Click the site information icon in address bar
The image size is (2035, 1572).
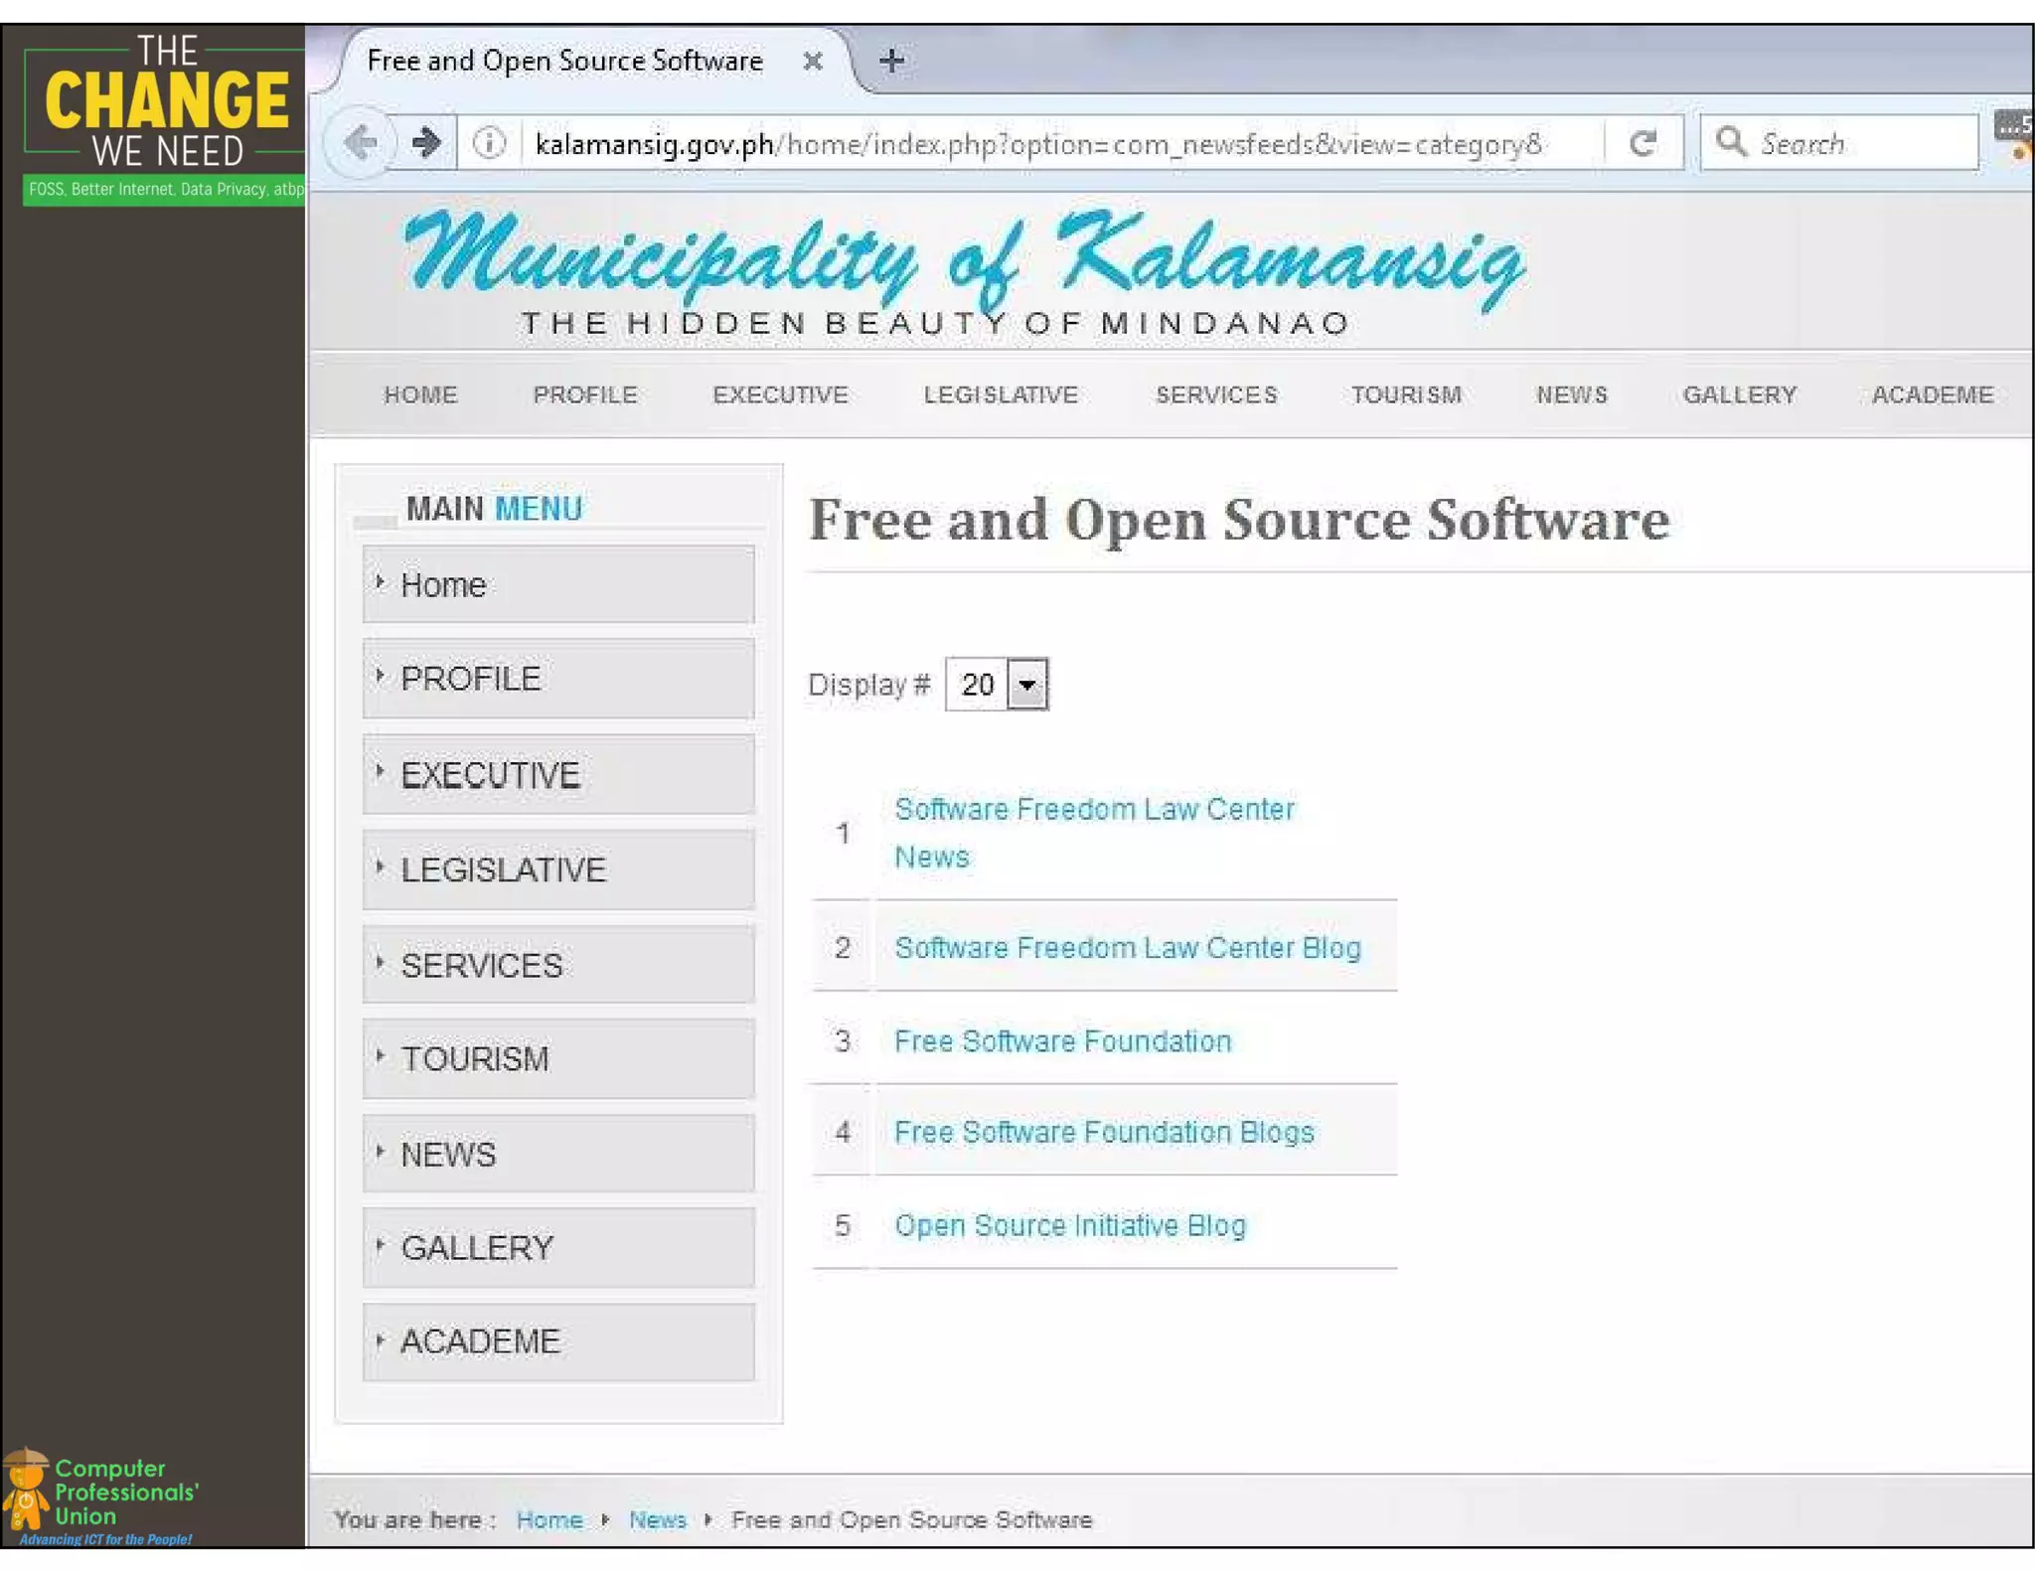point(488,143)
